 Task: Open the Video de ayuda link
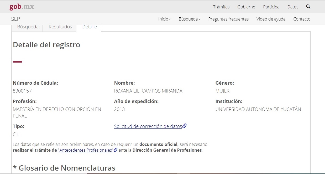pos(271,19)
